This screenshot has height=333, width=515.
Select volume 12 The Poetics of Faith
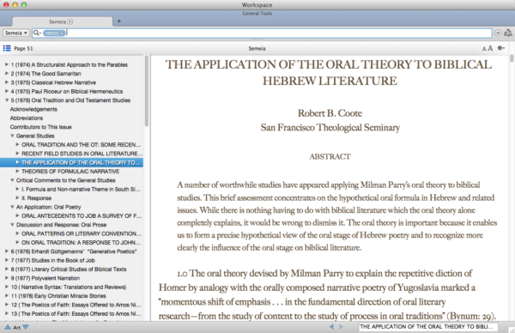point(76,305)
